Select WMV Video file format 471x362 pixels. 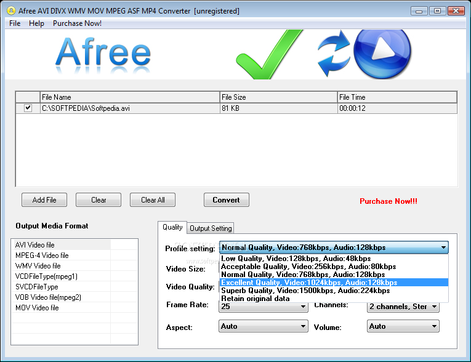pos(62,266)
